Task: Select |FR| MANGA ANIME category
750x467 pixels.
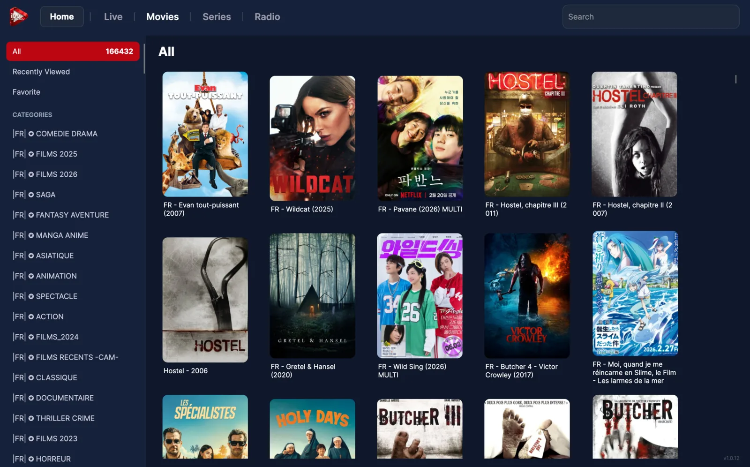Action: [73, 235]
